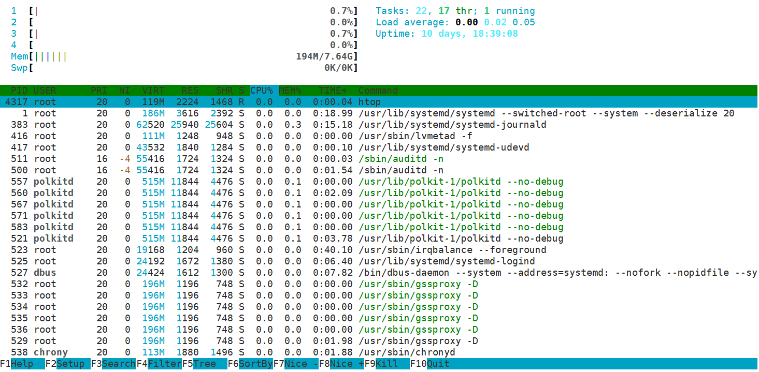Select polkitd row with PID 571

(379, 216)
